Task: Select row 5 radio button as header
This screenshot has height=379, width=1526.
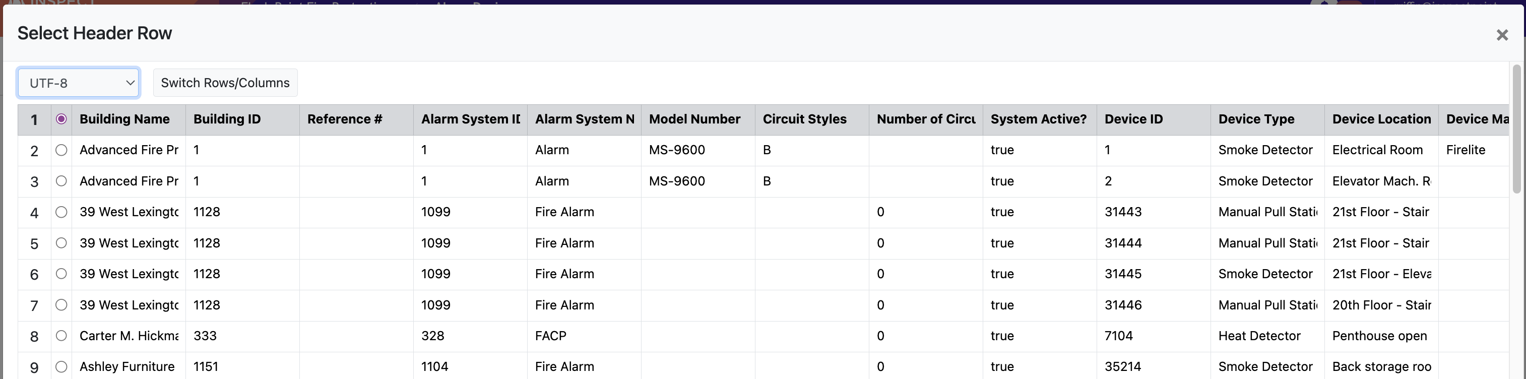Action: point(61,243)
